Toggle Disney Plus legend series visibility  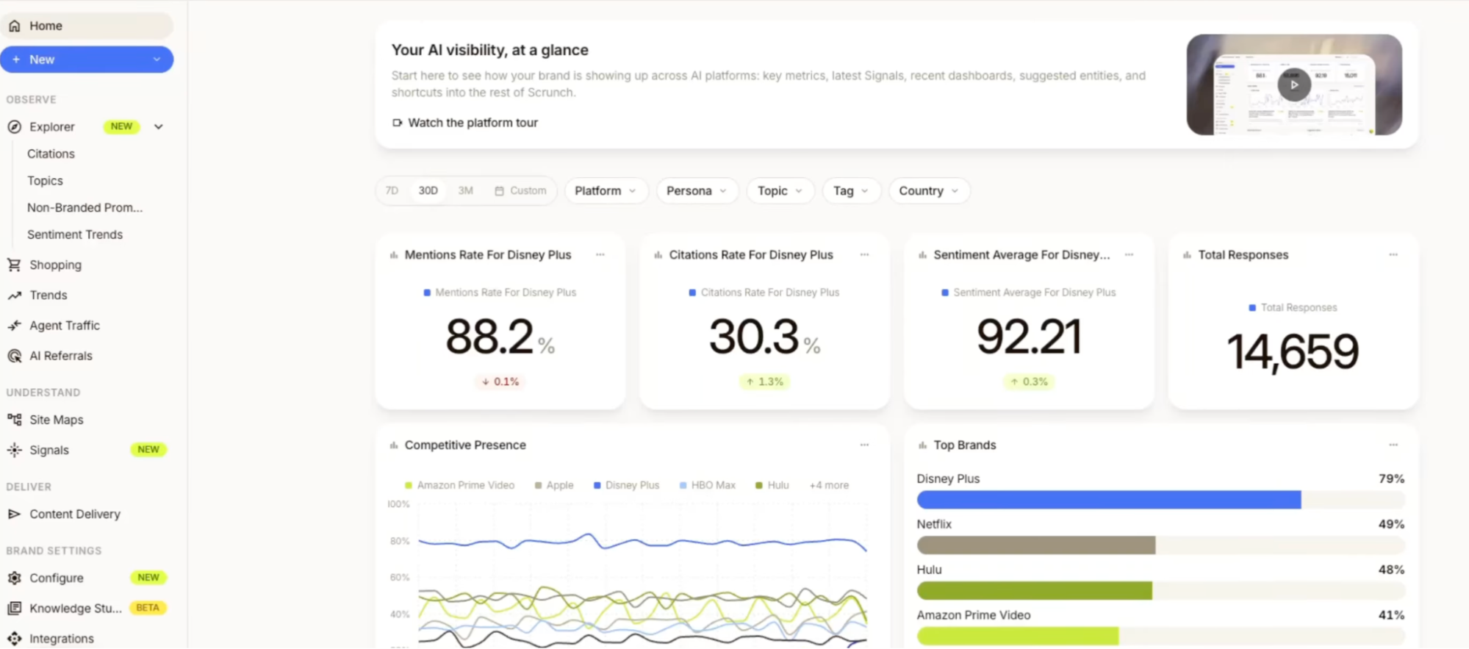point(626,485)
